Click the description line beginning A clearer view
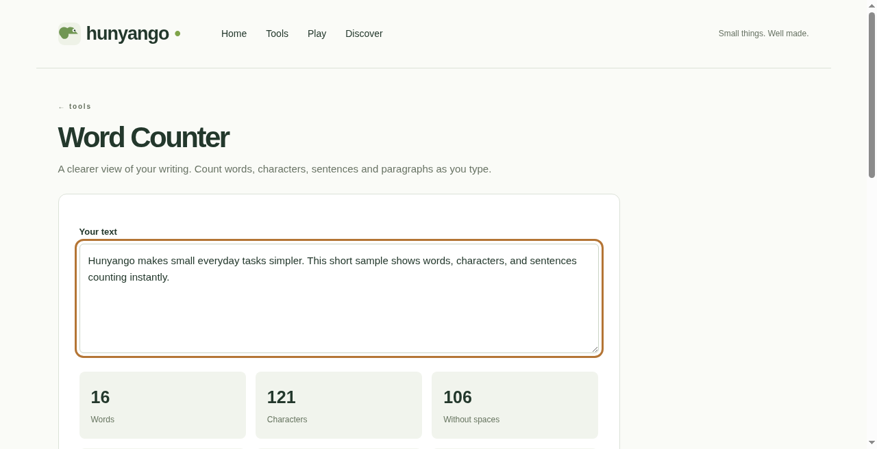The height and width of the screenshot is (449, 877). coord(275,169)
